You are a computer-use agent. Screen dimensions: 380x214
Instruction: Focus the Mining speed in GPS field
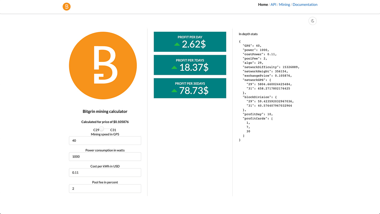pyautogui.click(x=105, y=141)
